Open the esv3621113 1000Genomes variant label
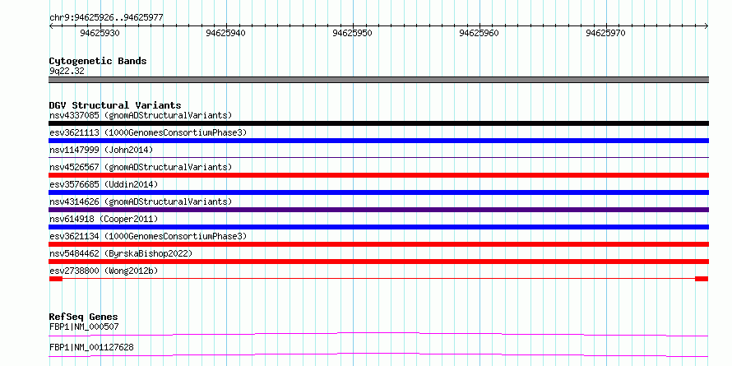 (x=148, y=132)
